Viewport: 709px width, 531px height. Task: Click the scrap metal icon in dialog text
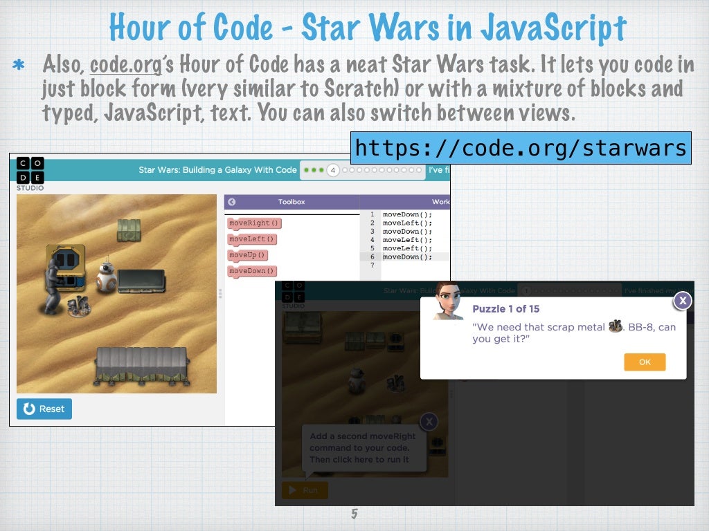(616, 326)
